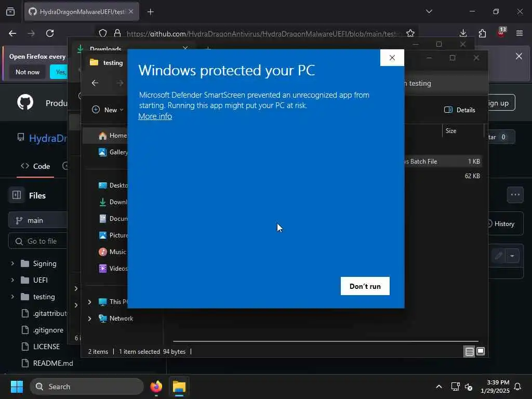
Task: Select Network in File Explorer sidebar
Action: pyautogui.click(x=116, y=318)
